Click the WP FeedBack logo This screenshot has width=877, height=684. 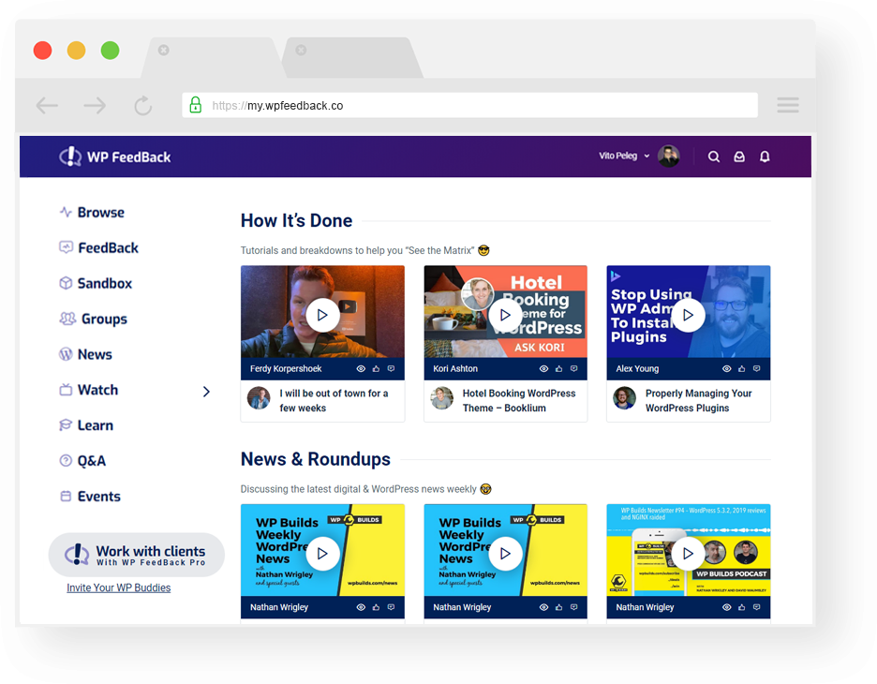(x=114, y=156)
